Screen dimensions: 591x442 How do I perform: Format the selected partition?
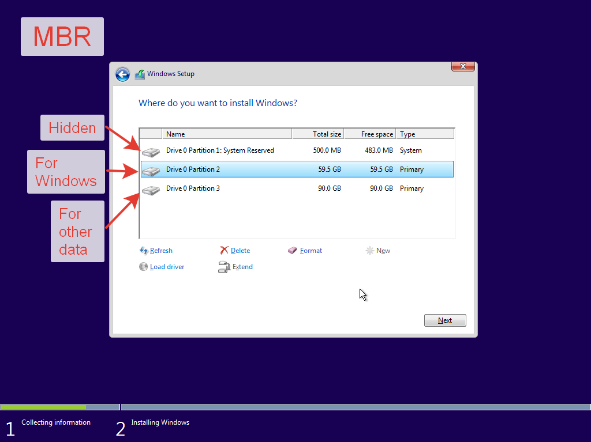(311, 251)
